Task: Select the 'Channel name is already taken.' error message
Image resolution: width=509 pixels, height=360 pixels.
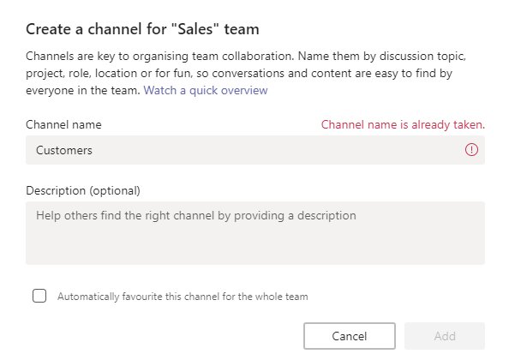Action: pyautogui.click(x=403, y=124)
